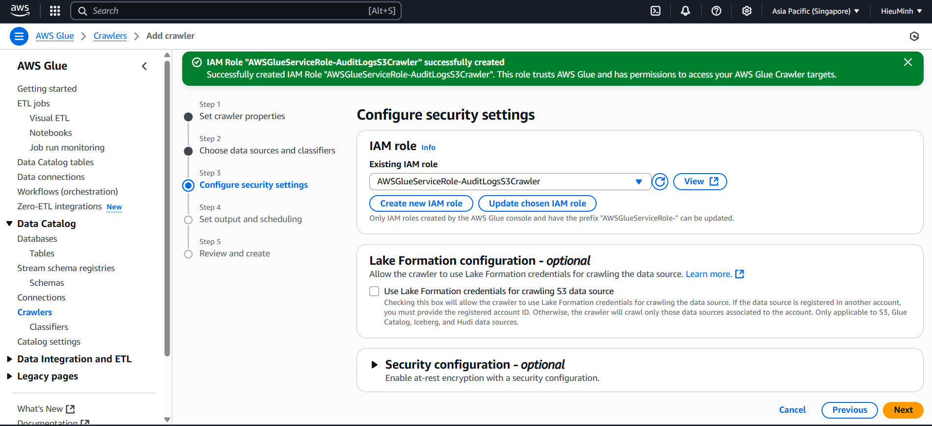
Task: Open ETL jobs in sidebar
Action: [33, 103]
